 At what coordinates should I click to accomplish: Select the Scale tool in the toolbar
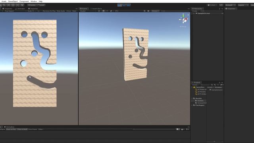[9, 5]
